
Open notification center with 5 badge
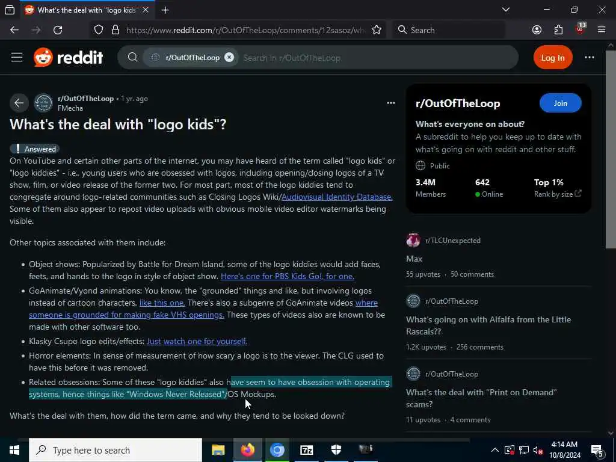click(597, 451)
